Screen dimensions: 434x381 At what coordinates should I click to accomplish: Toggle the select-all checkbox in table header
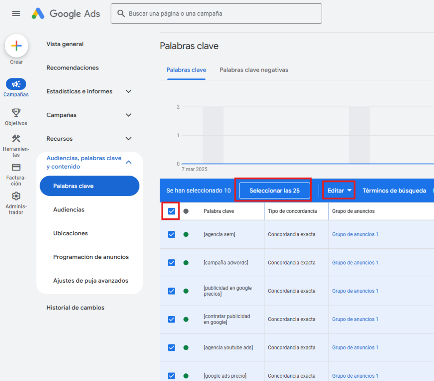(172, 211)
